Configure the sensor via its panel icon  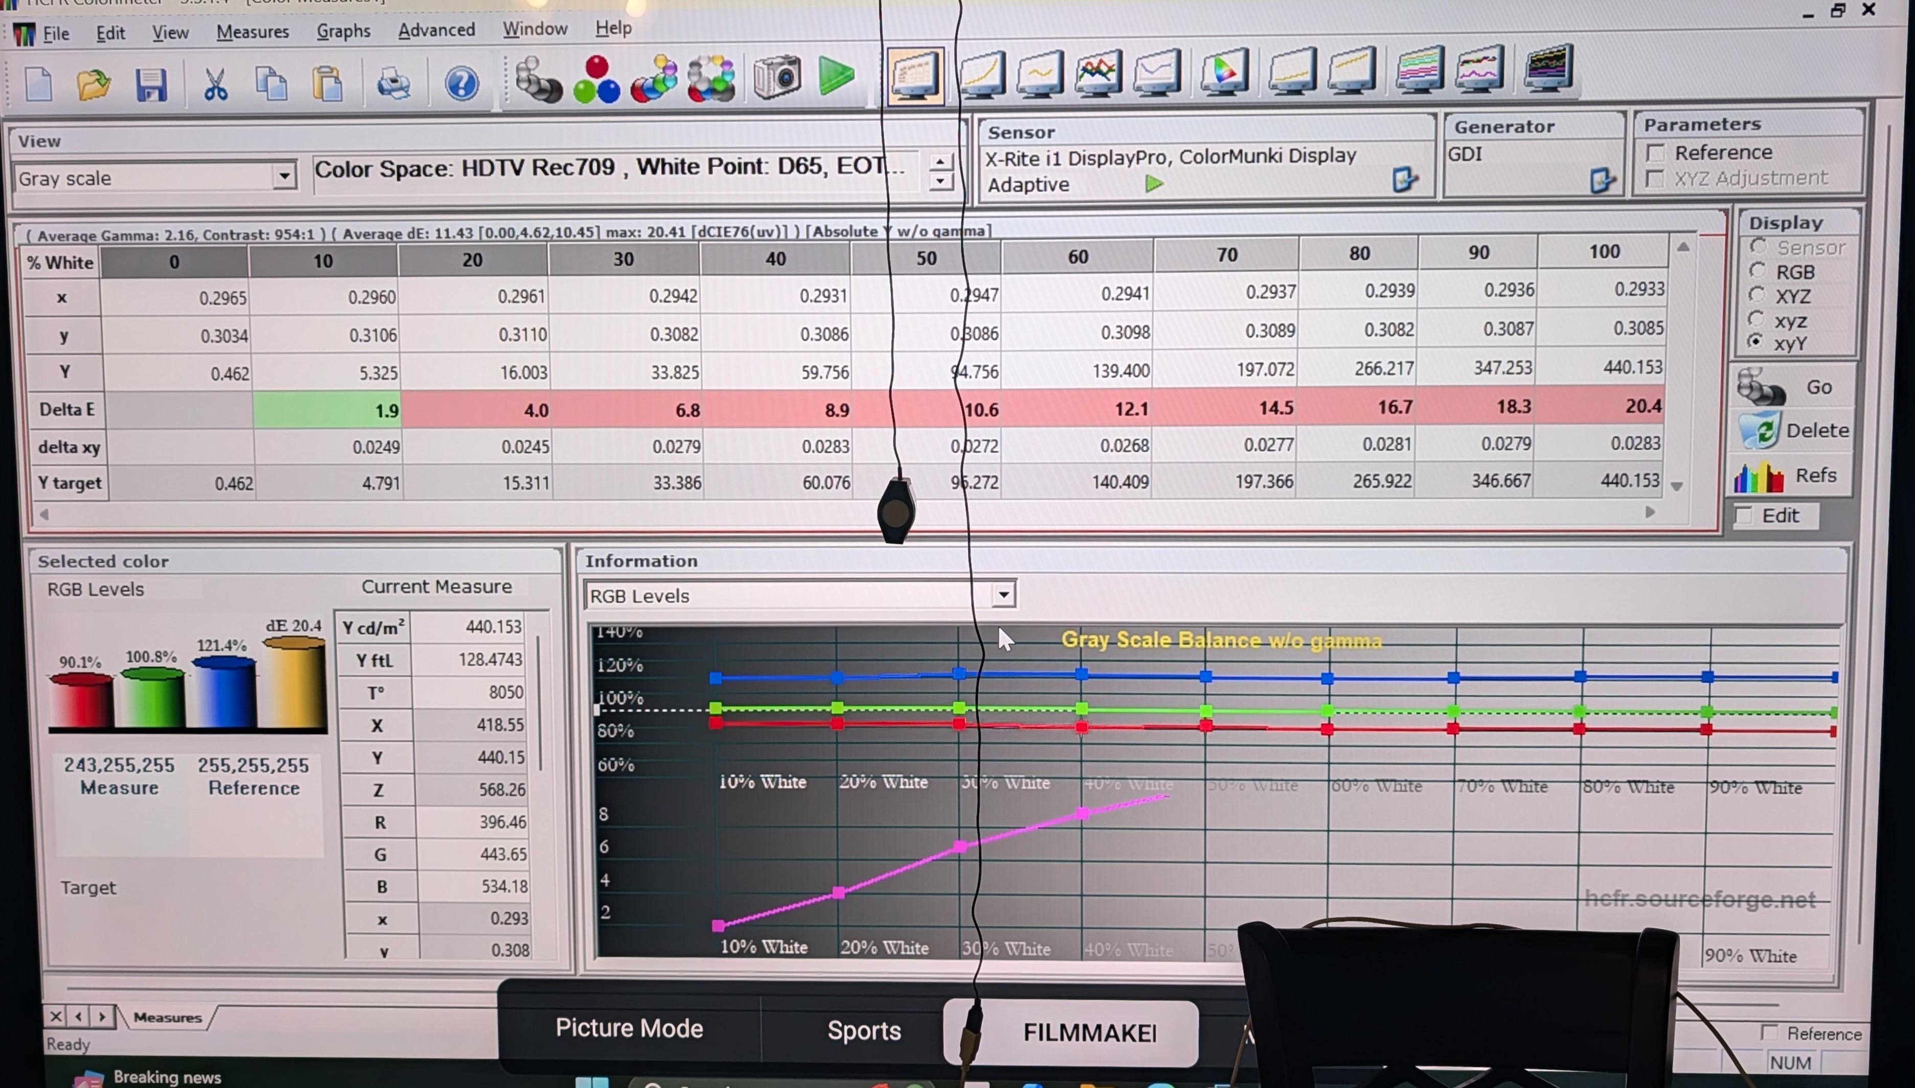[1404, 179]
